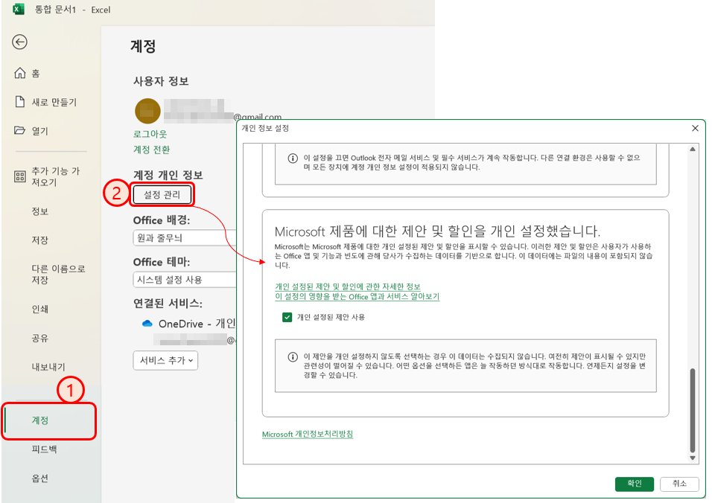Select 공유 in the backstage menu

[40, 338]
